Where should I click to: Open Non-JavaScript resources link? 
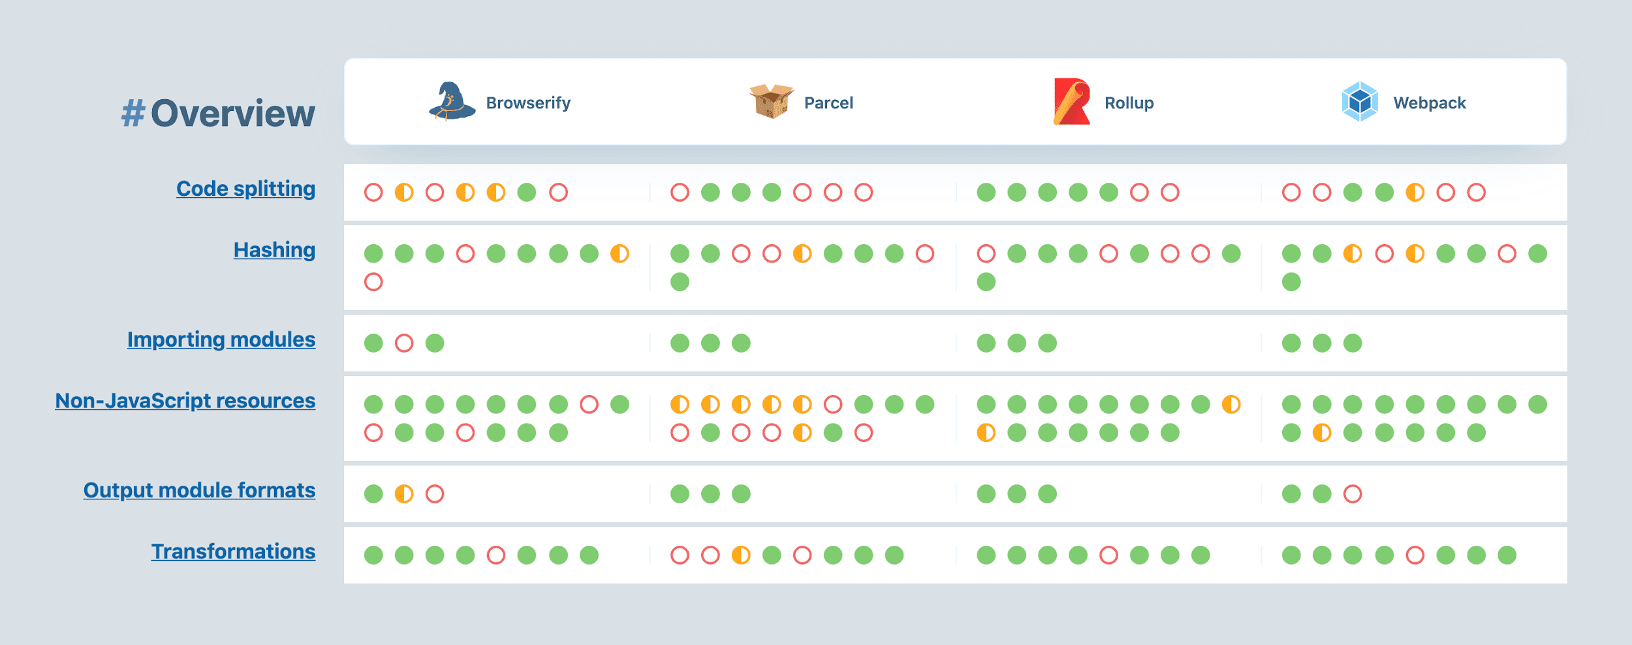coord(185,401)
